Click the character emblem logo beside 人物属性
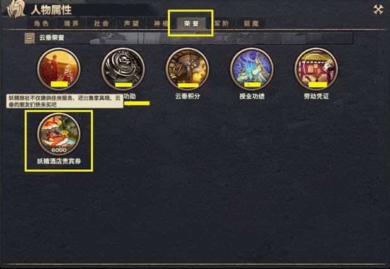The width and height of the screenshot is (390, 269). (16, 10)
